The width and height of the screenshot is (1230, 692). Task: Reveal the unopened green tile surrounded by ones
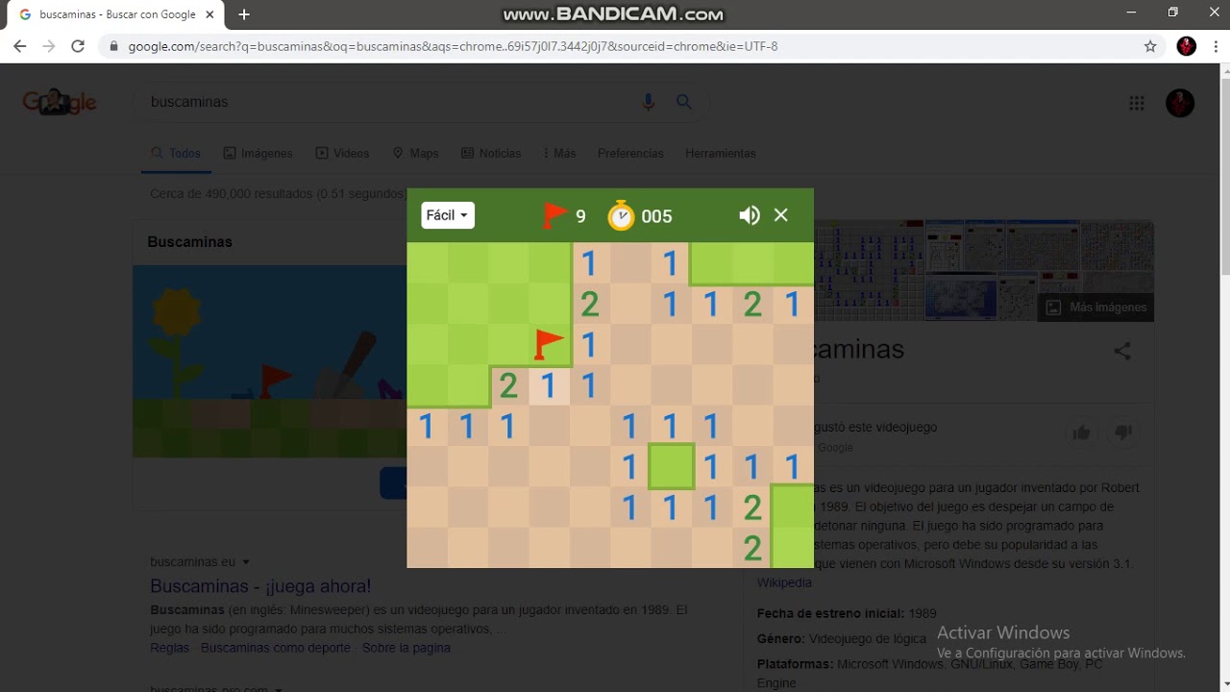click(x=671, y=466)
